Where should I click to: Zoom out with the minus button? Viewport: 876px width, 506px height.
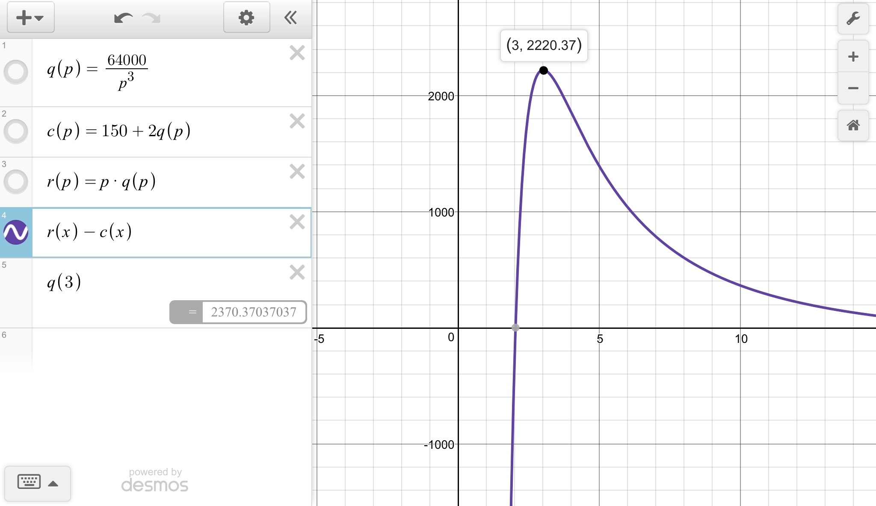click(x=853, y=88)
